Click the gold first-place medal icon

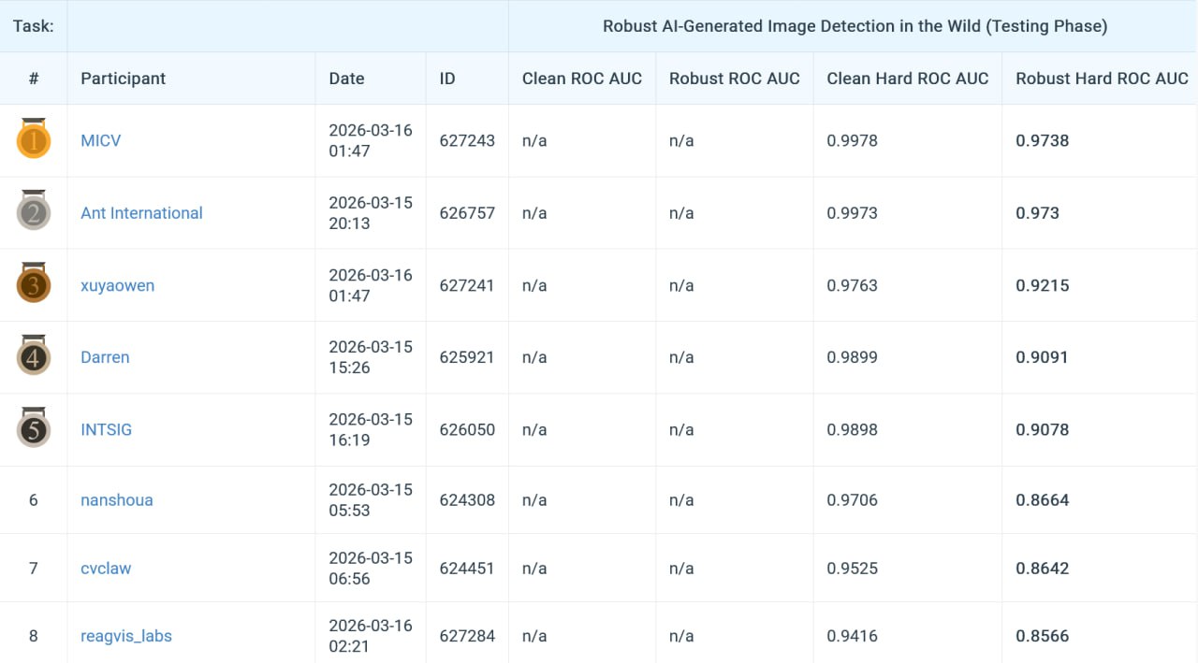coord(34,138)
